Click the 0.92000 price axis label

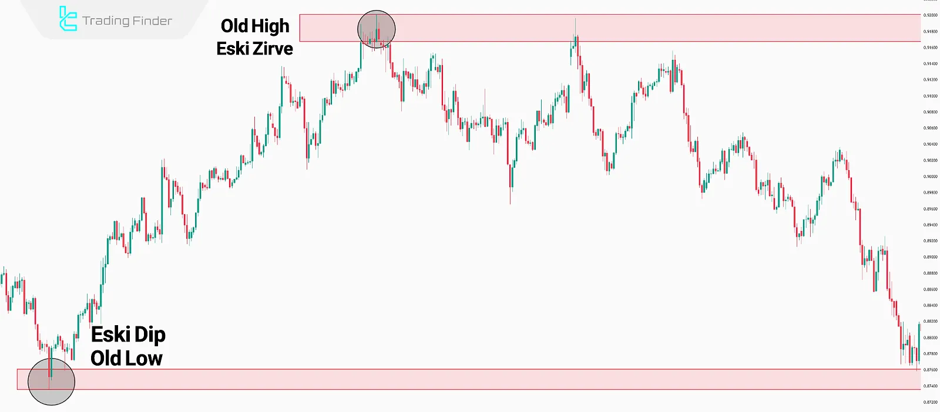[930, 15]
